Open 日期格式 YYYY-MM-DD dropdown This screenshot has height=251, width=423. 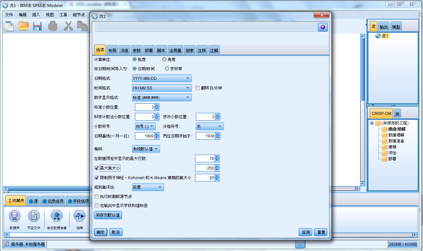click(x=162, y=78)
